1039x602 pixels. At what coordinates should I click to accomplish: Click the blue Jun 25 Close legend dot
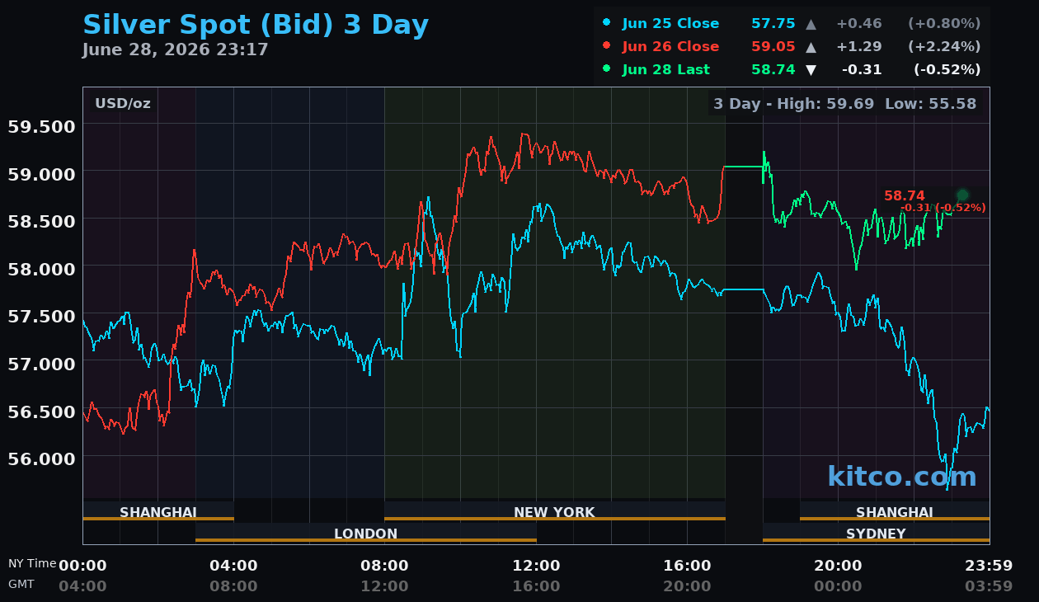pos(607,22)
